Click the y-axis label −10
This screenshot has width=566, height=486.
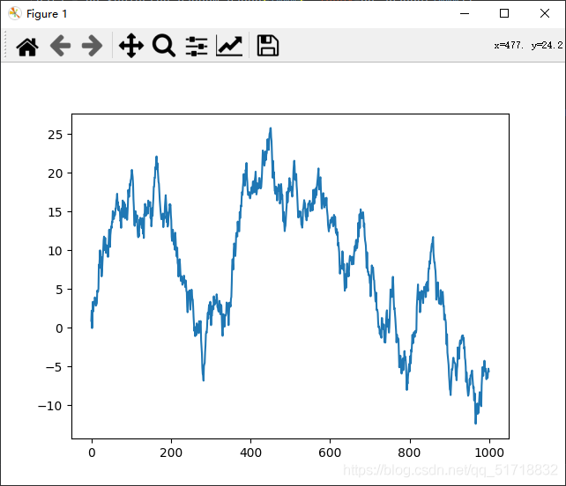coord(50,406)
